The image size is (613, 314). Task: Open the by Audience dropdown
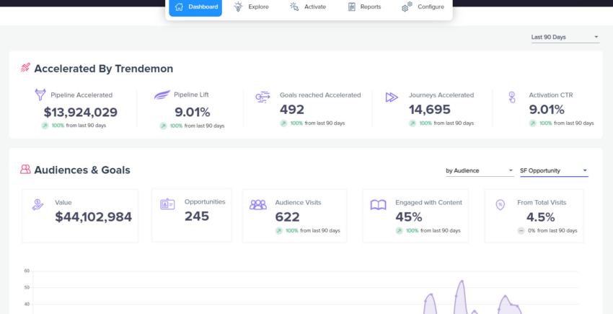click(x=480, y=170)
